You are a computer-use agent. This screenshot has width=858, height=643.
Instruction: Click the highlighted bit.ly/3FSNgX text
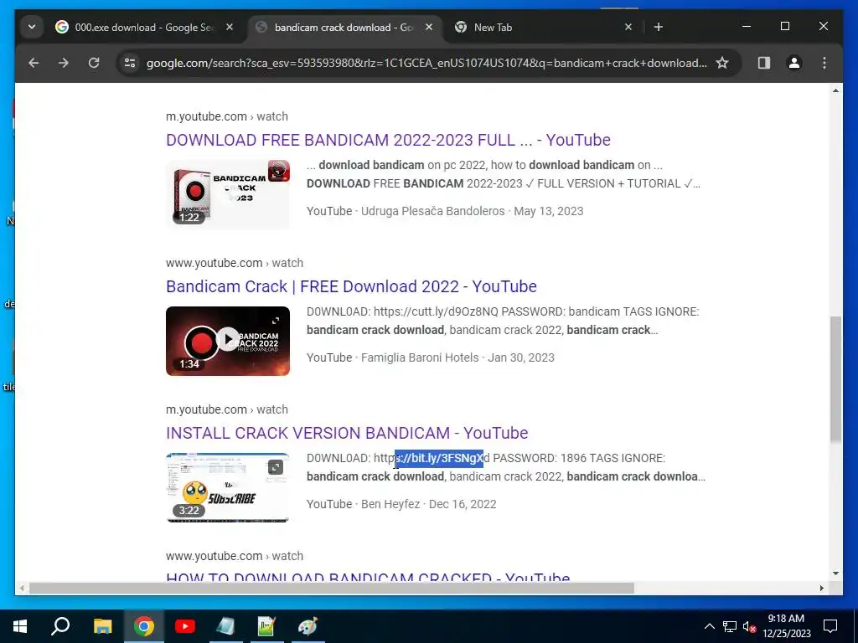click(439, 458)
